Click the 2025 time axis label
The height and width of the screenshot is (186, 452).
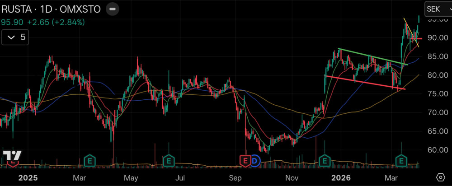[28, 178]
